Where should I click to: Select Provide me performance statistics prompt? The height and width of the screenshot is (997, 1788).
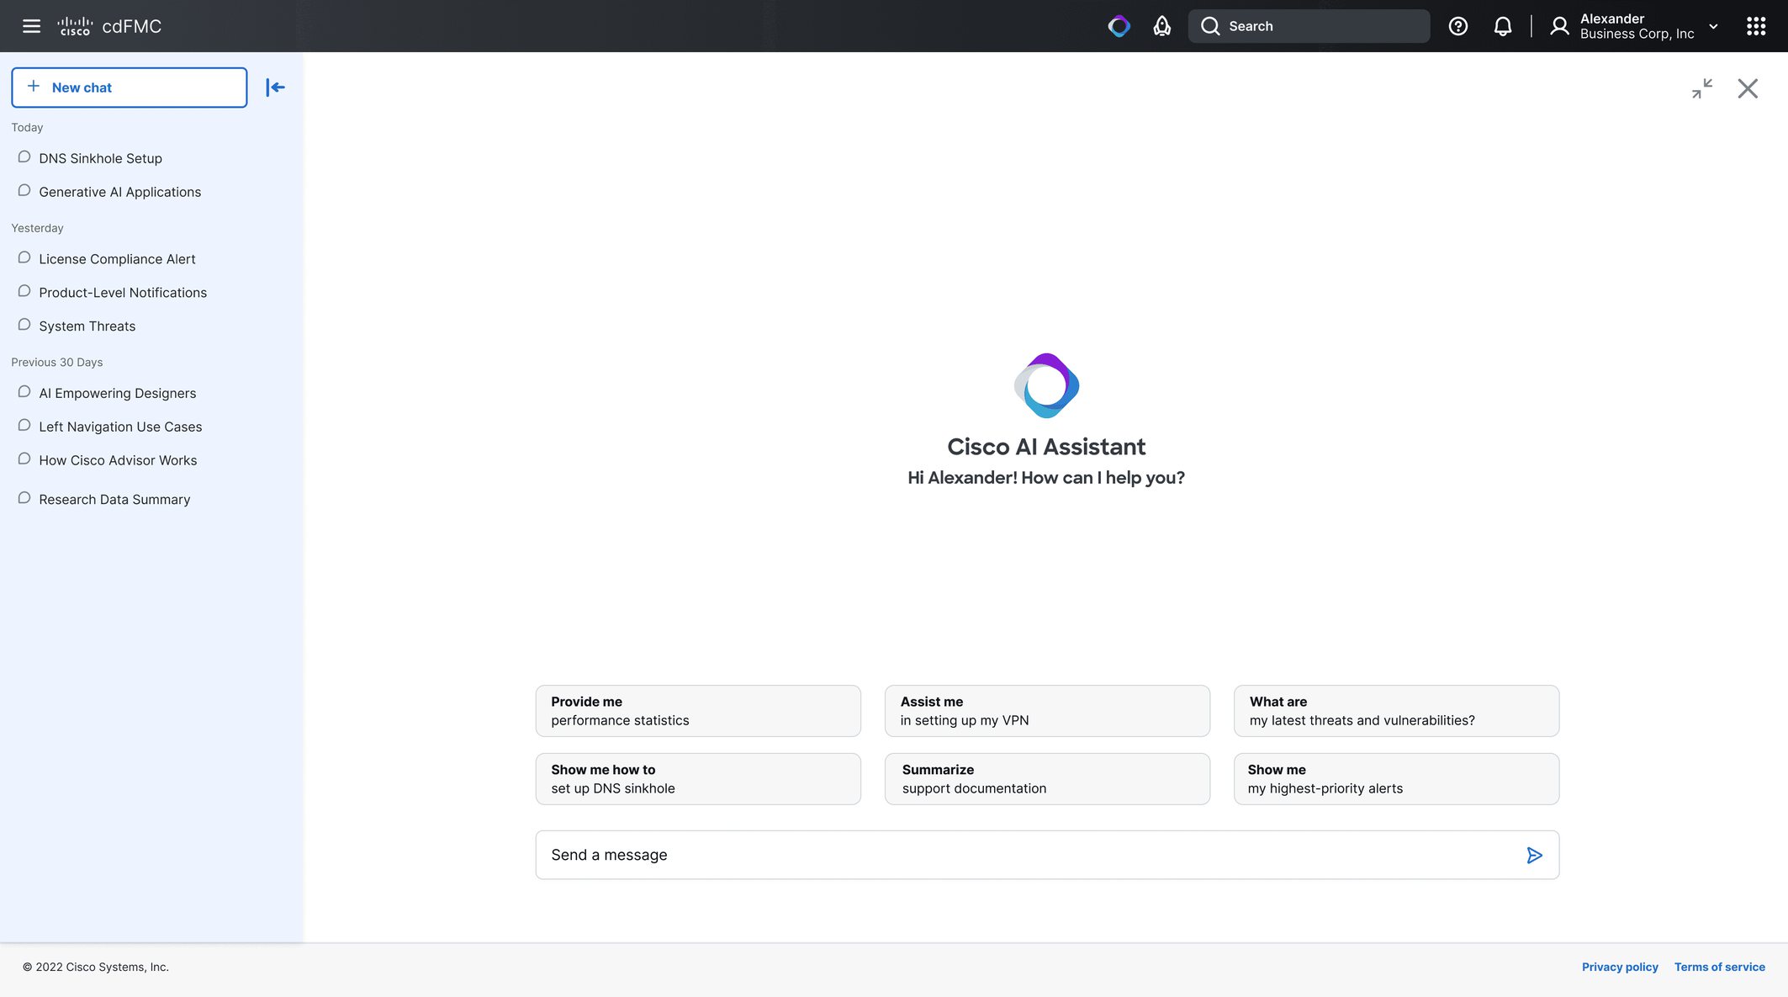[x=698, y=711]
